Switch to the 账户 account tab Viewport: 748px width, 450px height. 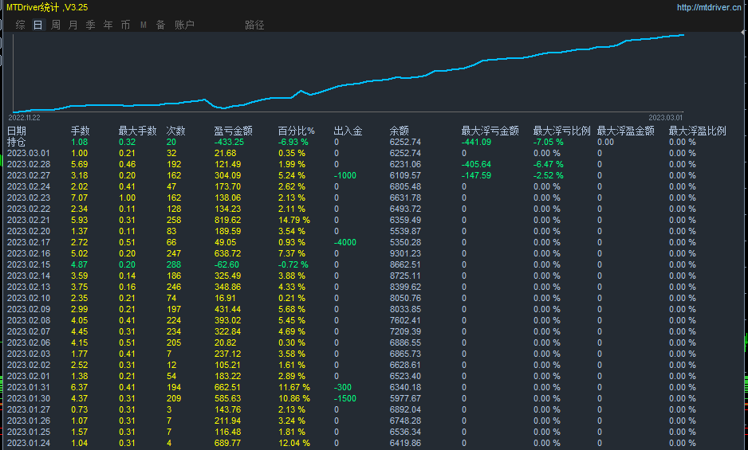tap(184, 25)
